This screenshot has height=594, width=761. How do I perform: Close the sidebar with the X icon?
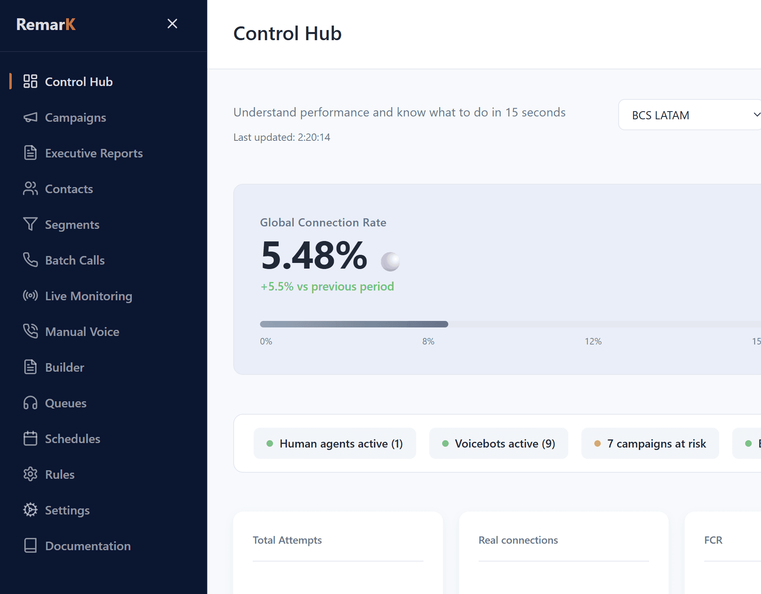tap(172, 24)
